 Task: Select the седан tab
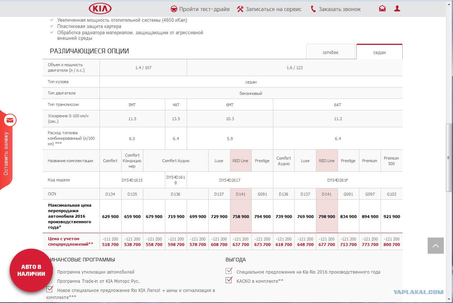point(380,52)
